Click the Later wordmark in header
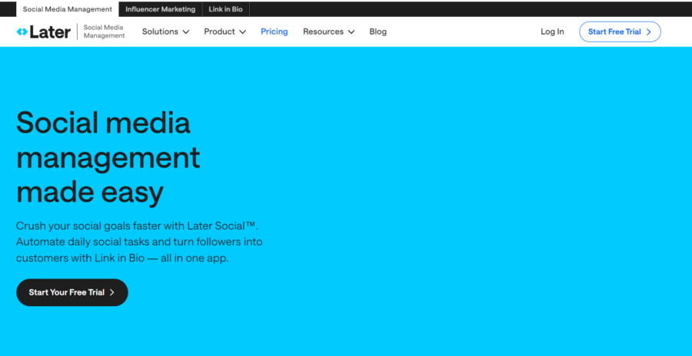The image size is (692, 356). [50, 32]
